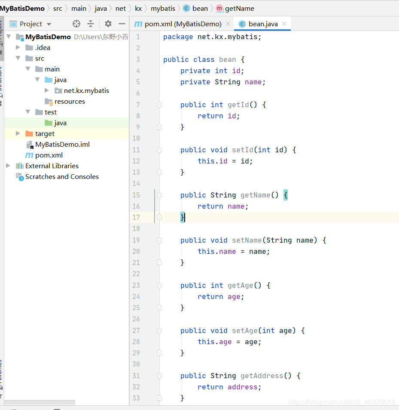Click bean class breadcrumb
The width and height of the screenshot is (399, 410).
195,8
